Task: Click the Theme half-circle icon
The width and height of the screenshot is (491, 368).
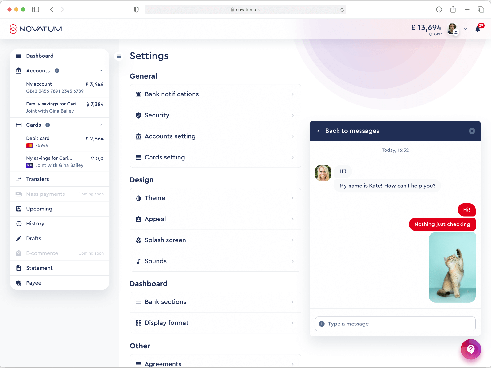Action: (x=138, y=198)
